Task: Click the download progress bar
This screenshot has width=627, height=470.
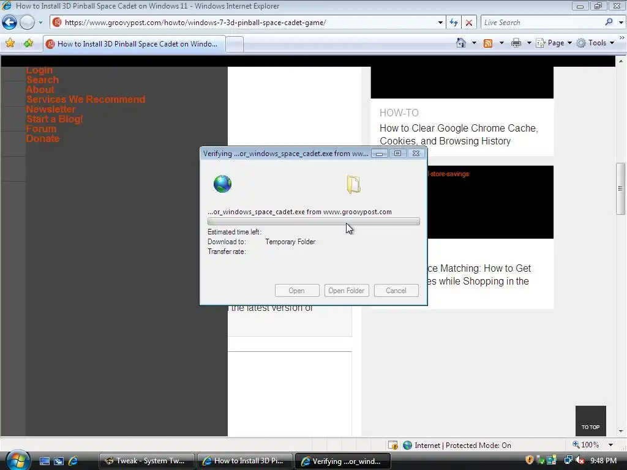Action: tap(313, 222)
